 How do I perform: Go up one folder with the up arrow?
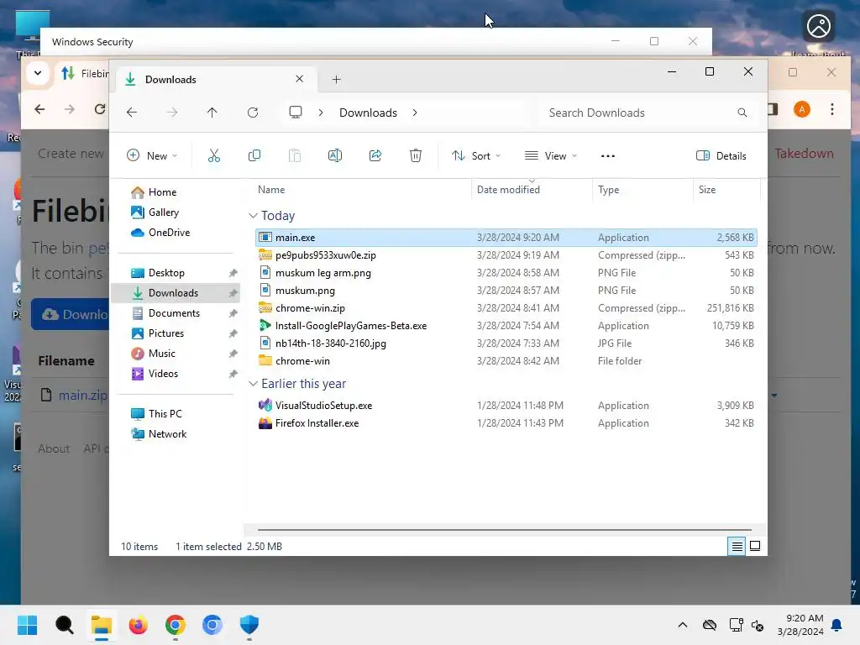pyautogui.click(x=212, y=113)
